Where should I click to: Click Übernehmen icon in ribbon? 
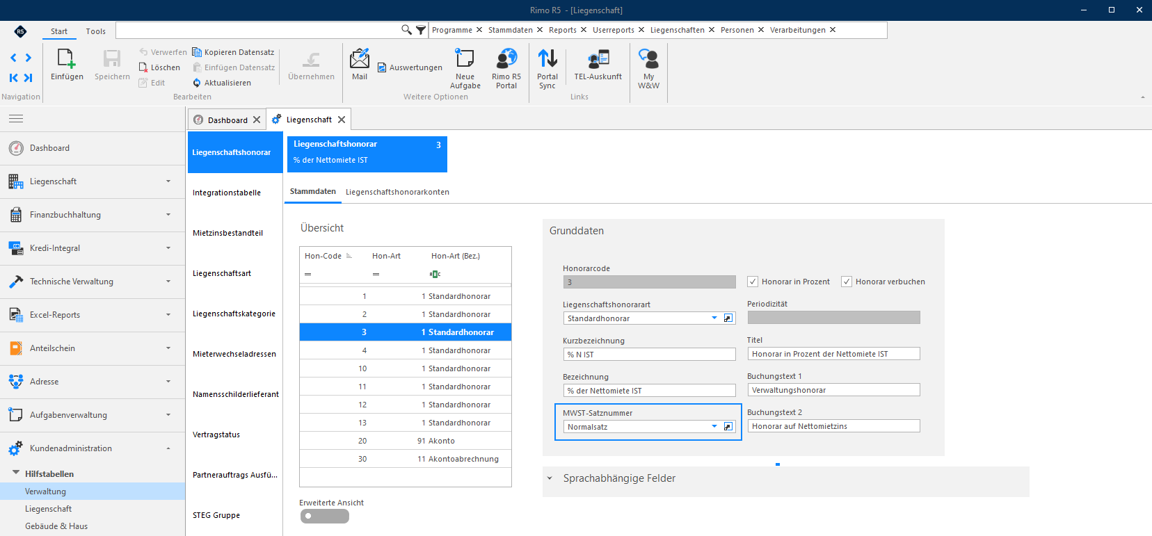(x=311, y=58)
